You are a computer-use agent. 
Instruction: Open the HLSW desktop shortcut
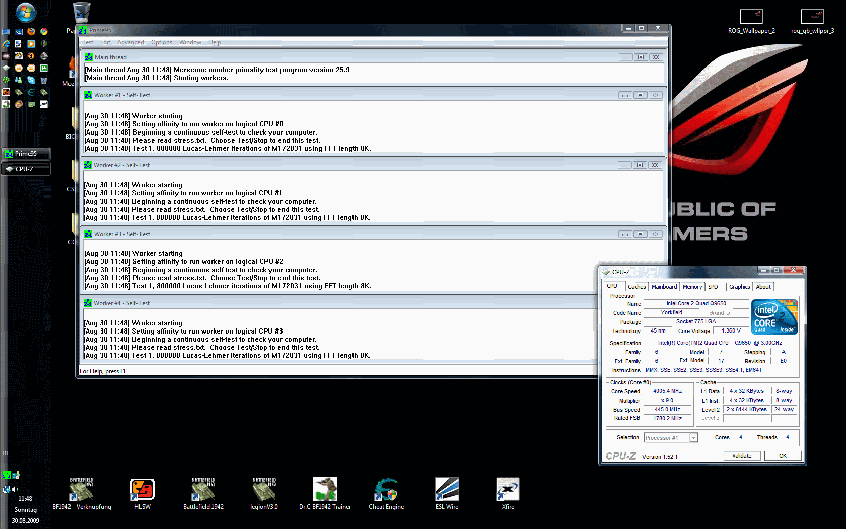click(x=143, y=494)
